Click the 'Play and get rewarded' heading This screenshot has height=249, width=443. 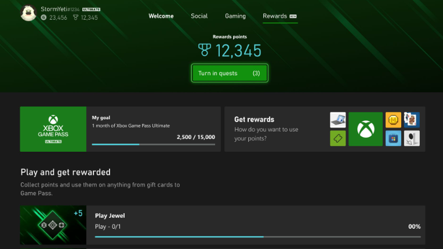pos(66,172)
